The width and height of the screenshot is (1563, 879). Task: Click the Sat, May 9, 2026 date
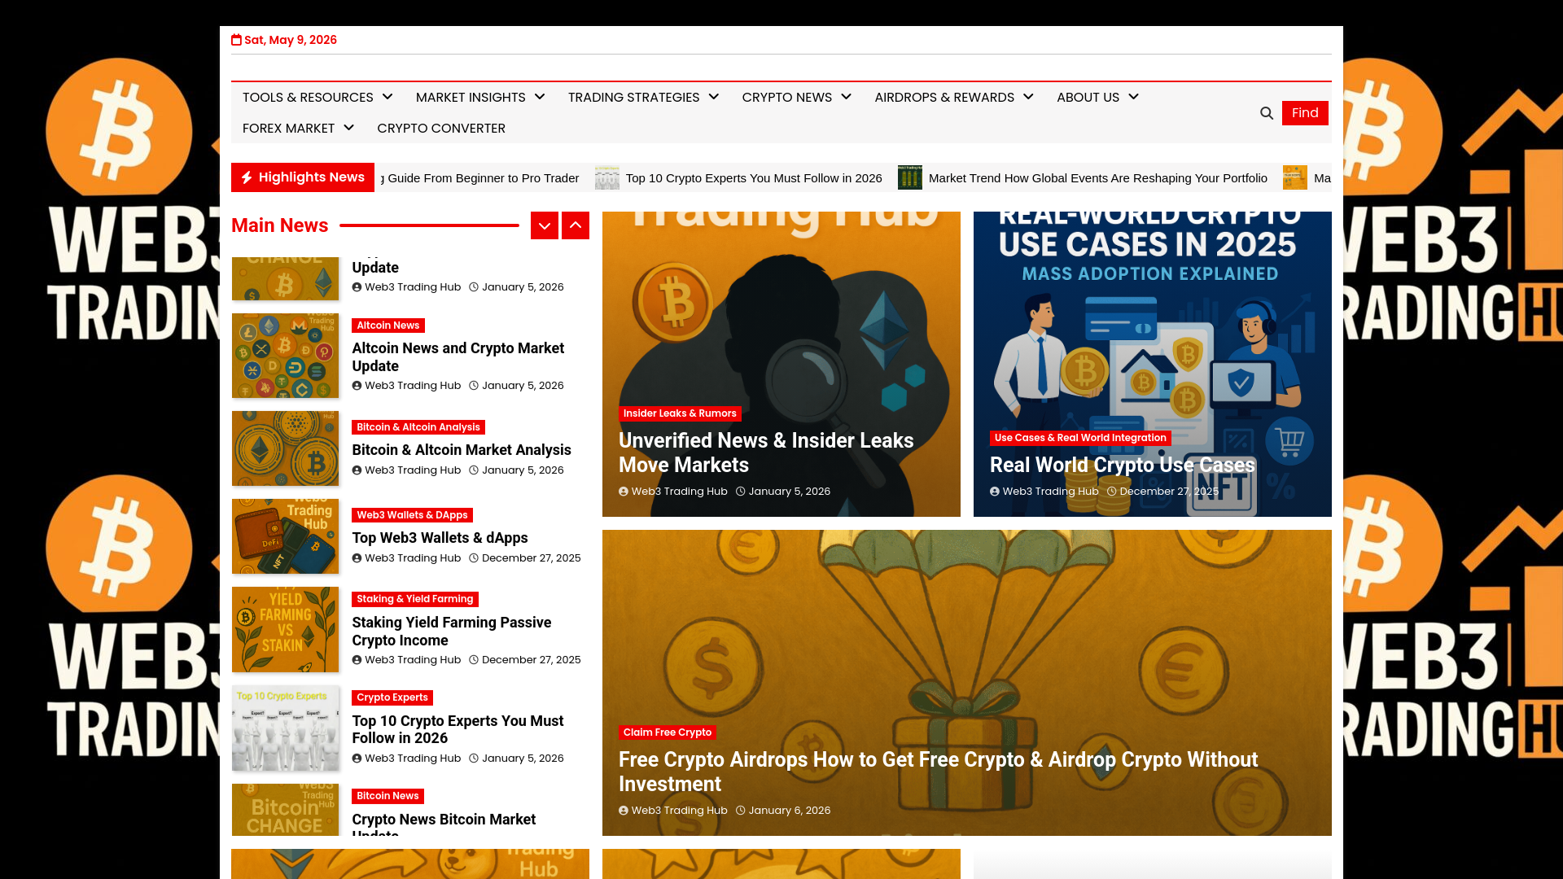pos(291,40)
